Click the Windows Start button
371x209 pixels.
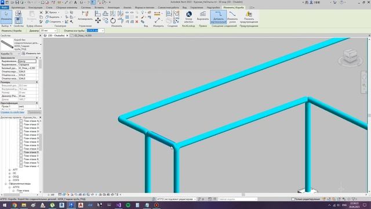tap(5, 205)
